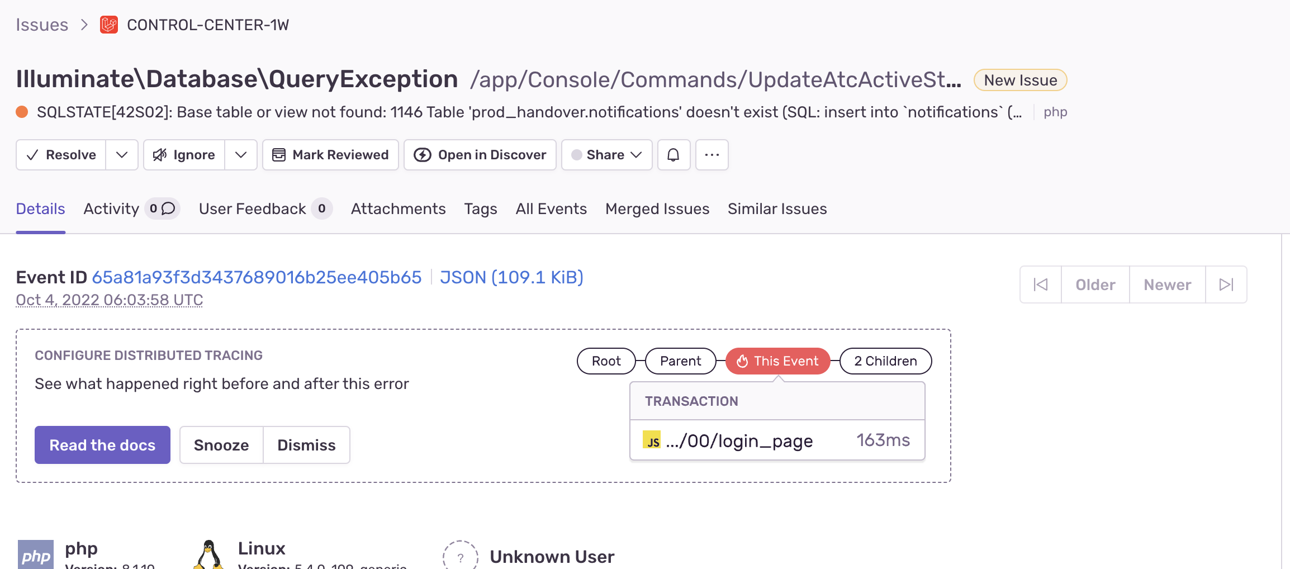Screen dimensions: 1290x569
Task: Jump to the oldest event with skip icon
Action: click(x=1040, y=284)
